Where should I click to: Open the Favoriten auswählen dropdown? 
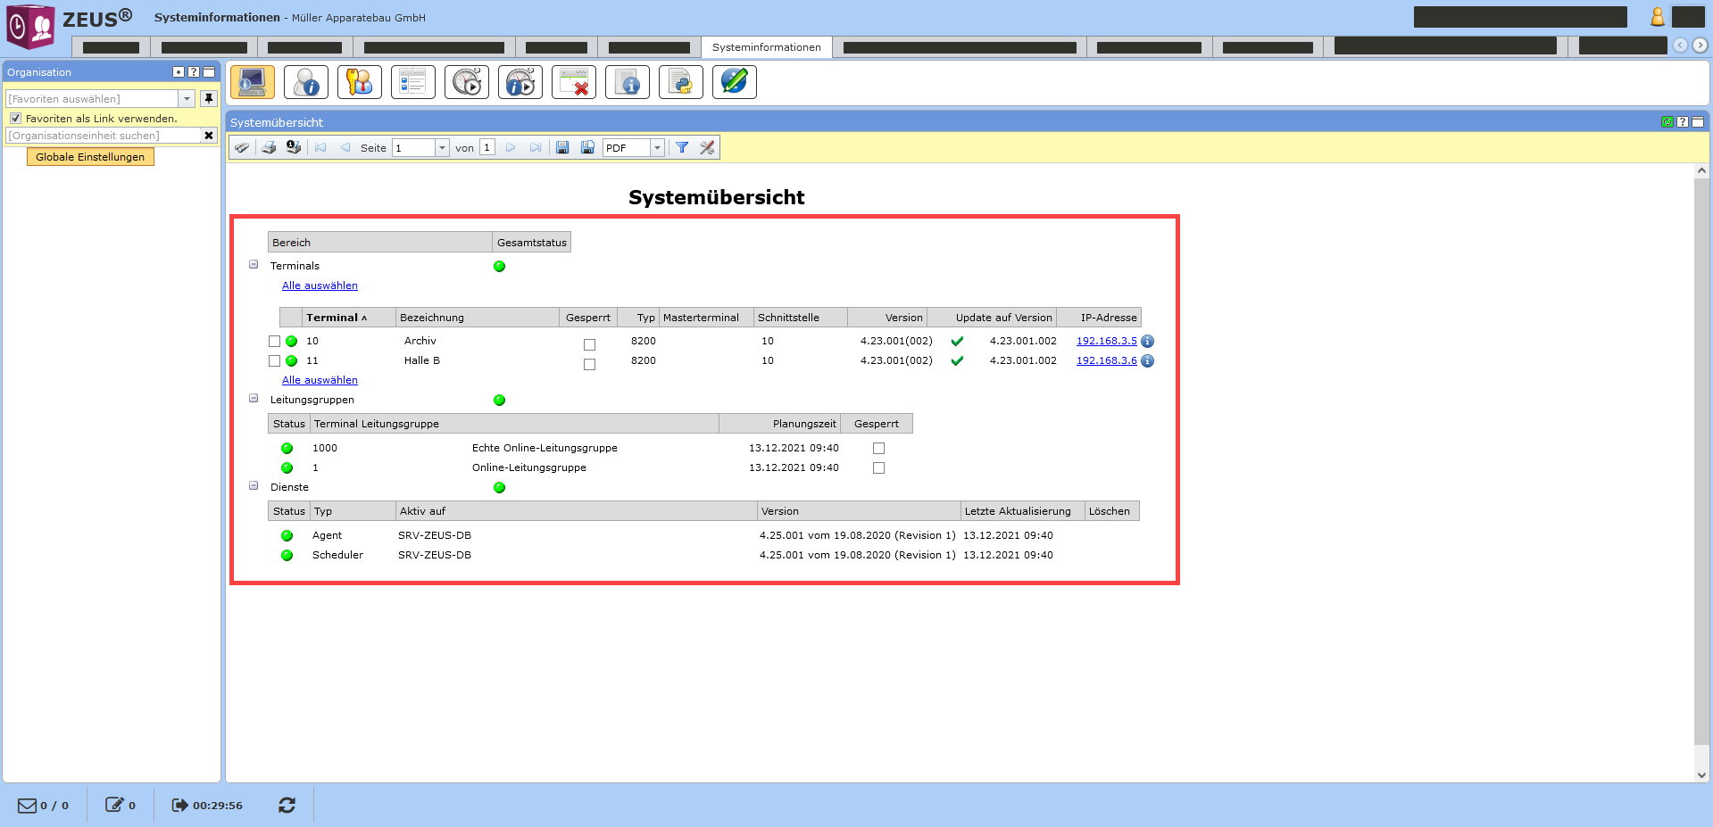[187, 99]
